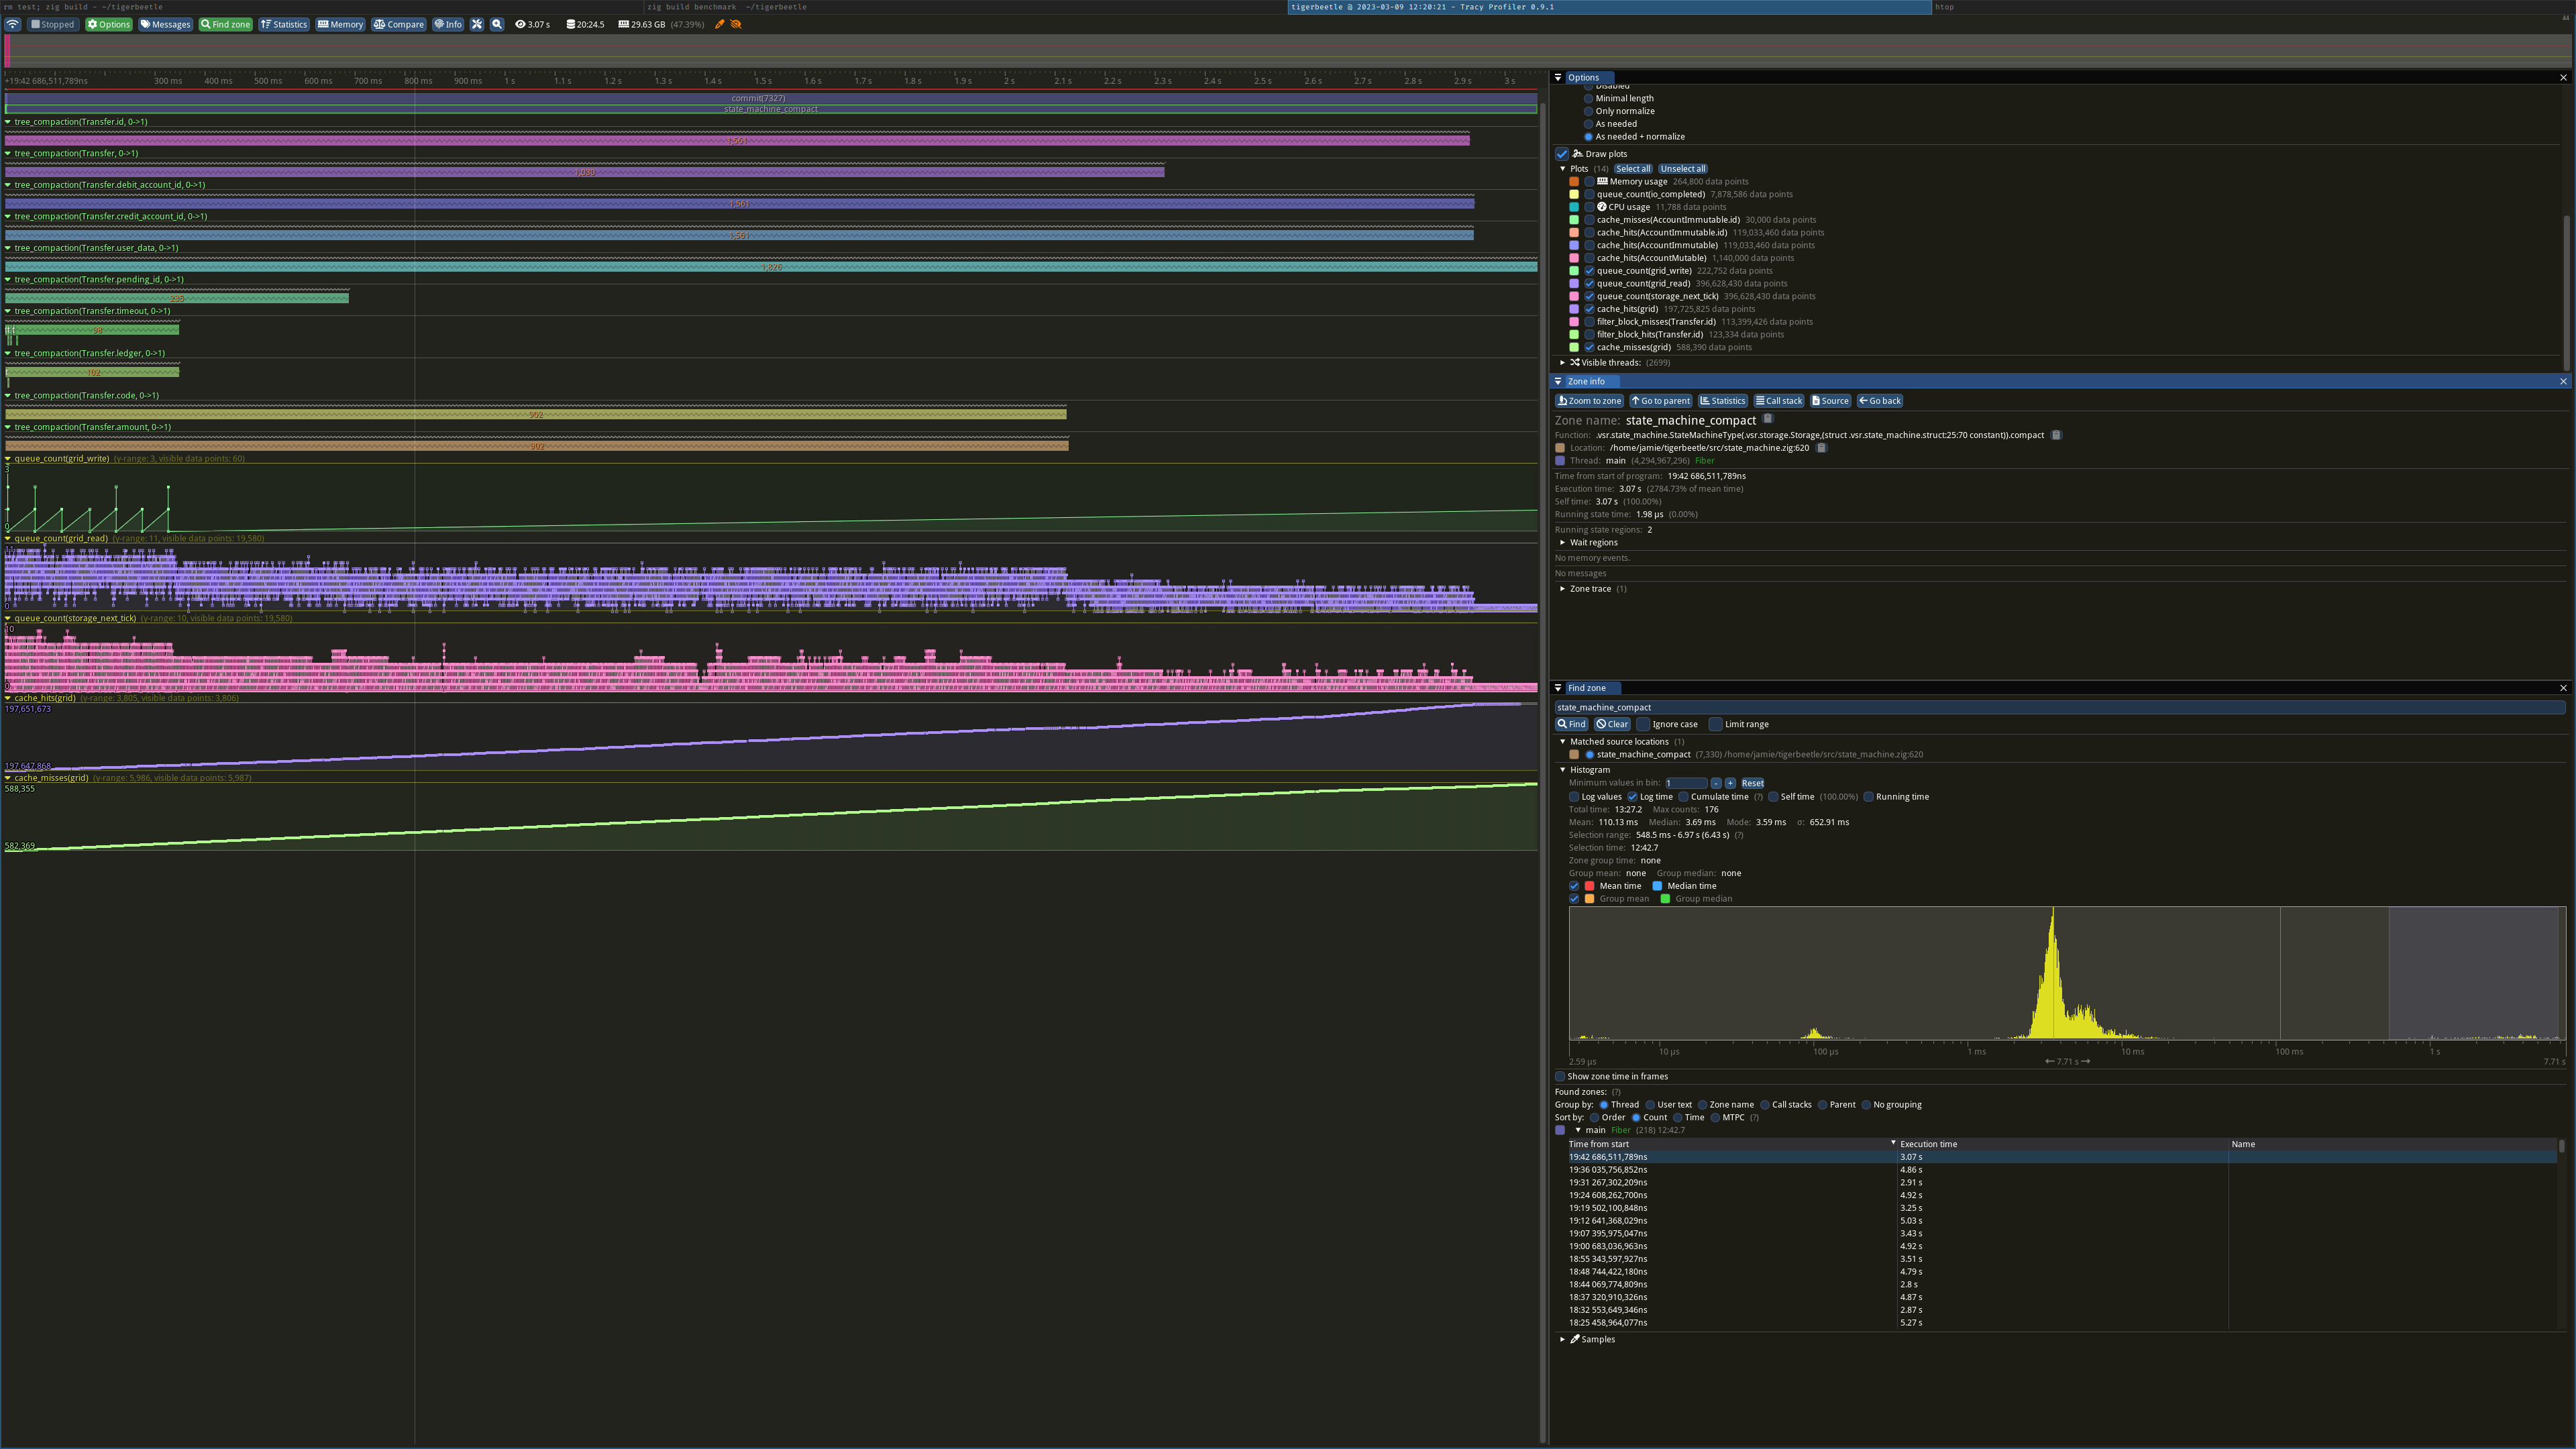Expand the Wait regions section

pyautogui.click(x=1563, y=542)
